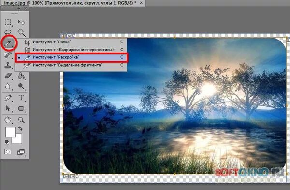Select the Dodge tool
The image size is (290, 190).
pos(21,86)
